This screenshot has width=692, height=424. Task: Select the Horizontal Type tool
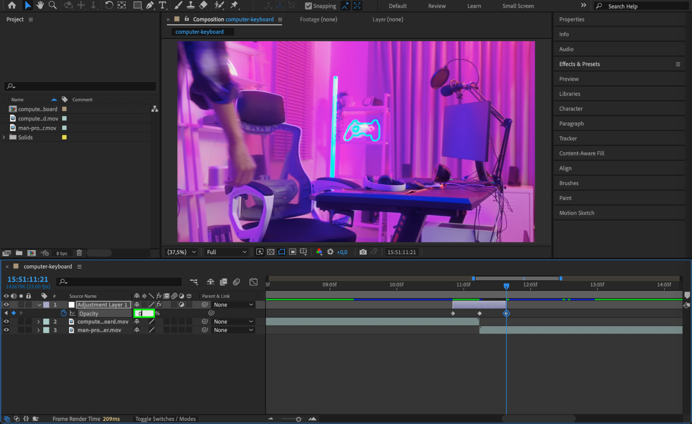pos(162,5)
